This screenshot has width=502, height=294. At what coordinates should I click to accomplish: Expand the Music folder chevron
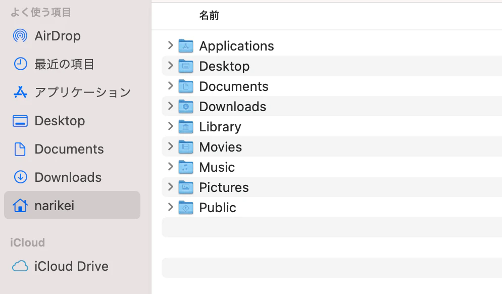(x=170, y=167)
